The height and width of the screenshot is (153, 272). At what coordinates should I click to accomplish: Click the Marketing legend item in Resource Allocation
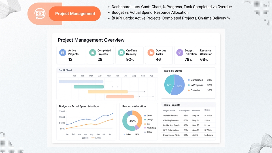[x=151, y=128]
